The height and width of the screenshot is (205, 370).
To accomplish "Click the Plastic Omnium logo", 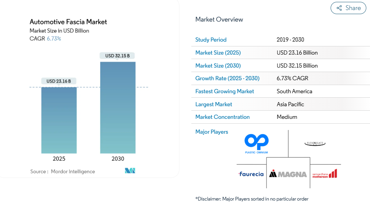I will pyautogui.click(x=256, y=144).
